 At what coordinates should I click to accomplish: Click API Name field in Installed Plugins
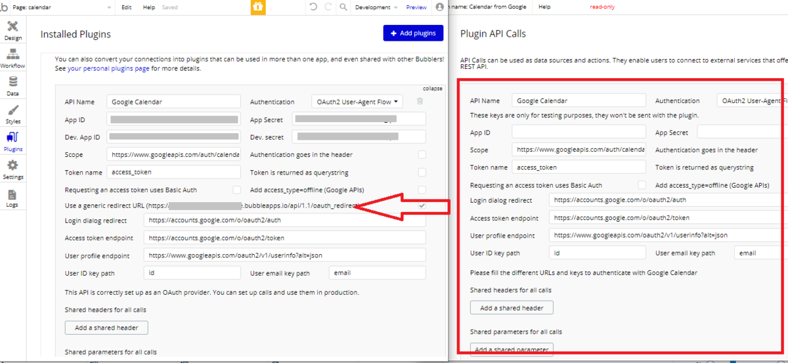coord(173,102)
